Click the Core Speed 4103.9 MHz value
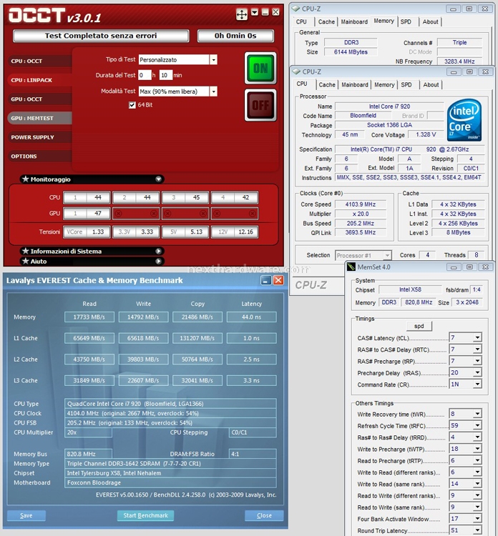498x536 pixels. pos(361,204)
